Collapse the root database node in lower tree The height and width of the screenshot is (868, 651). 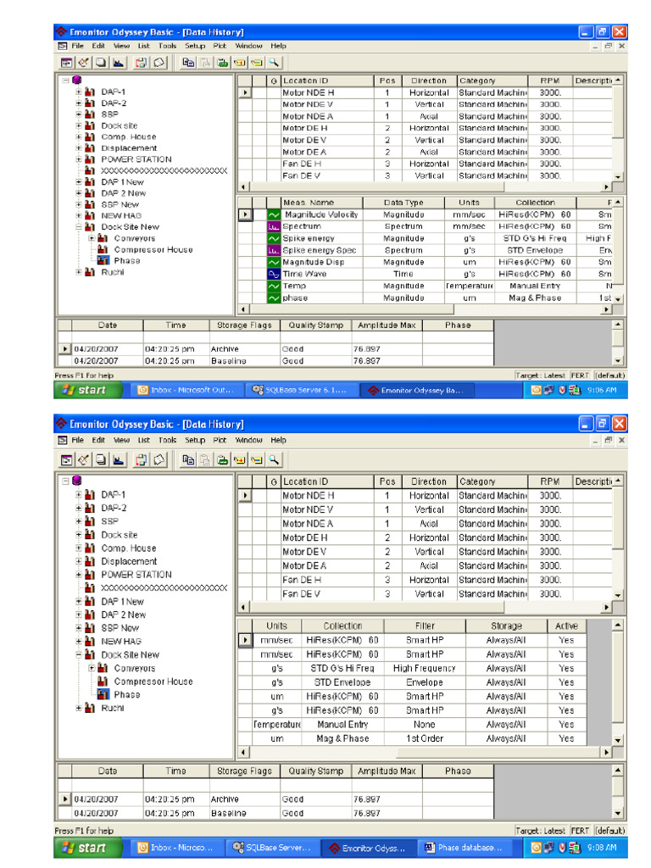[65, 481]
